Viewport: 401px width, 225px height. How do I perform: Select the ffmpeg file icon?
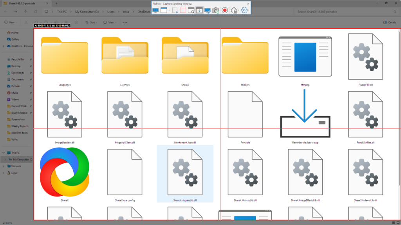[x=305, y=57]
